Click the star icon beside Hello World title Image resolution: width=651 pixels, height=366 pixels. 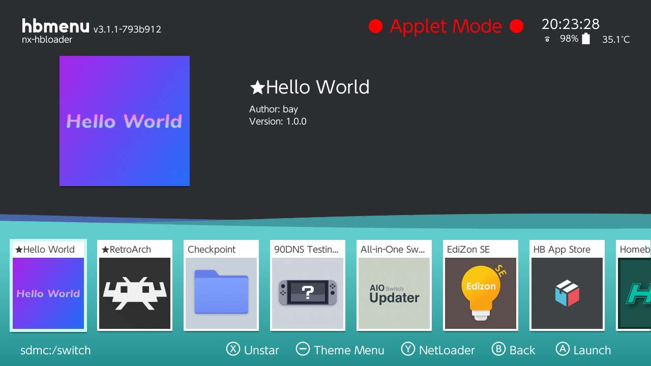click(257, 87)
